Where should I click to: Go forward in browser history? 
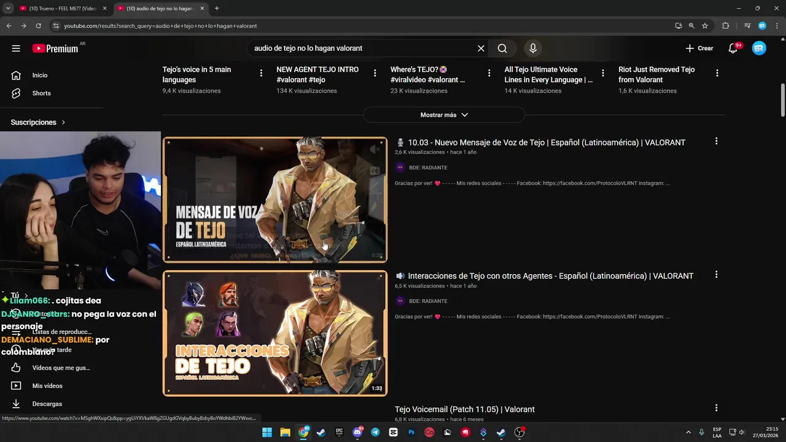click(23, 26)
